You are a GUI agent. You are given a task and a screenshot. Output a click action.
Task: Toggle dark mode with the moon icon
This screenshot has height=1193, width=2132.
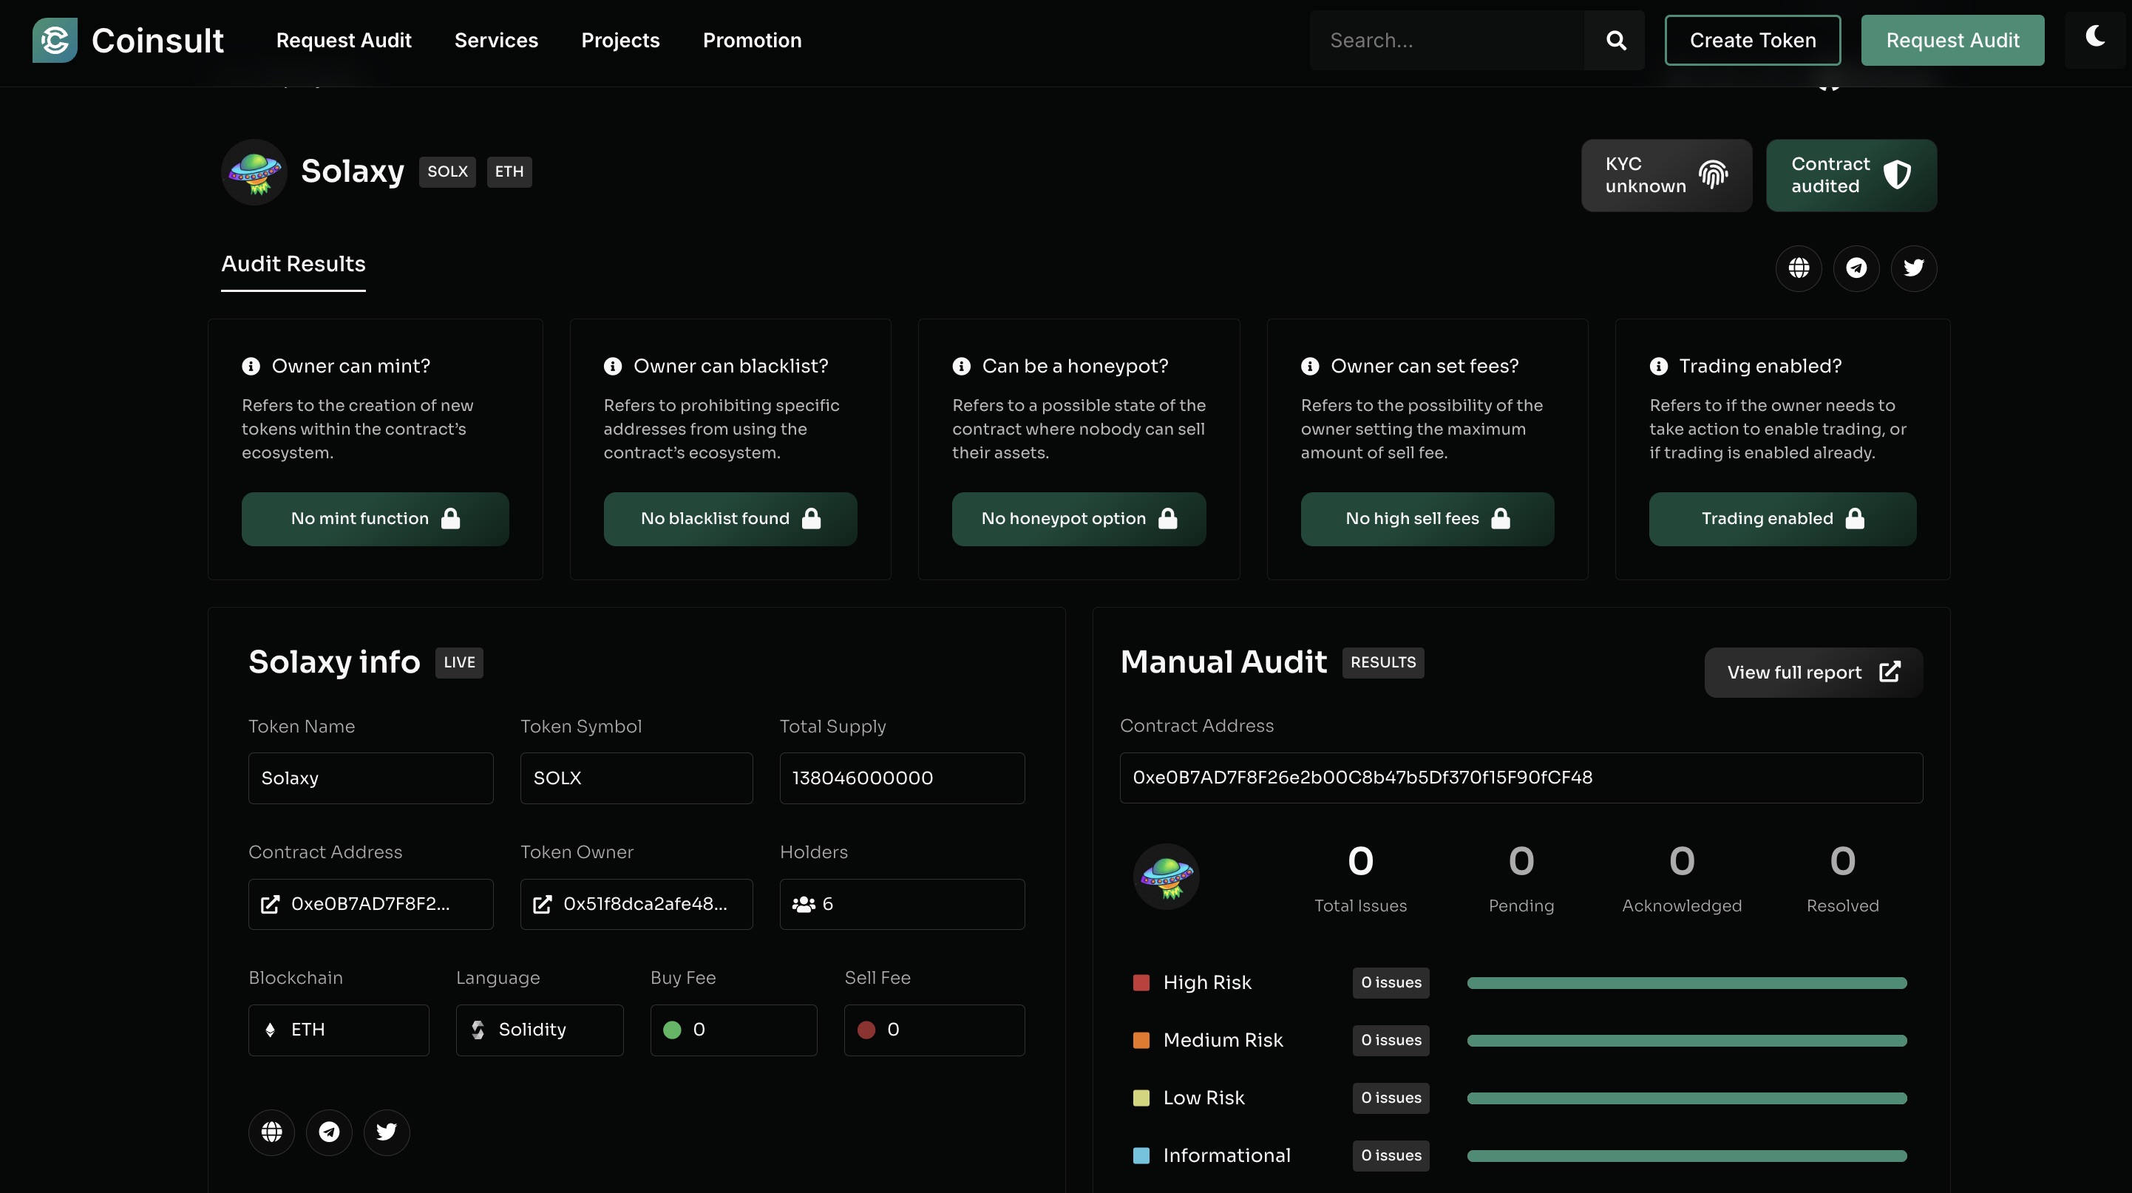(2095, 36)
